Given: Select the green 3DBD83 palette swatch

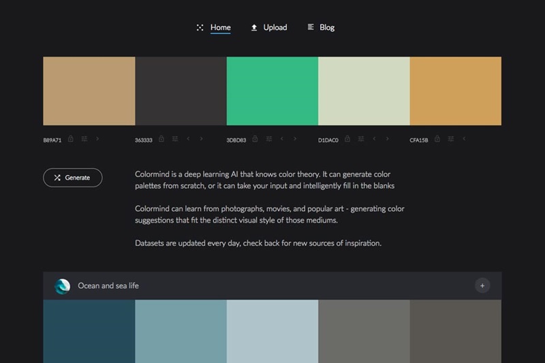Looking at the screenshot, I should (272, 91).
